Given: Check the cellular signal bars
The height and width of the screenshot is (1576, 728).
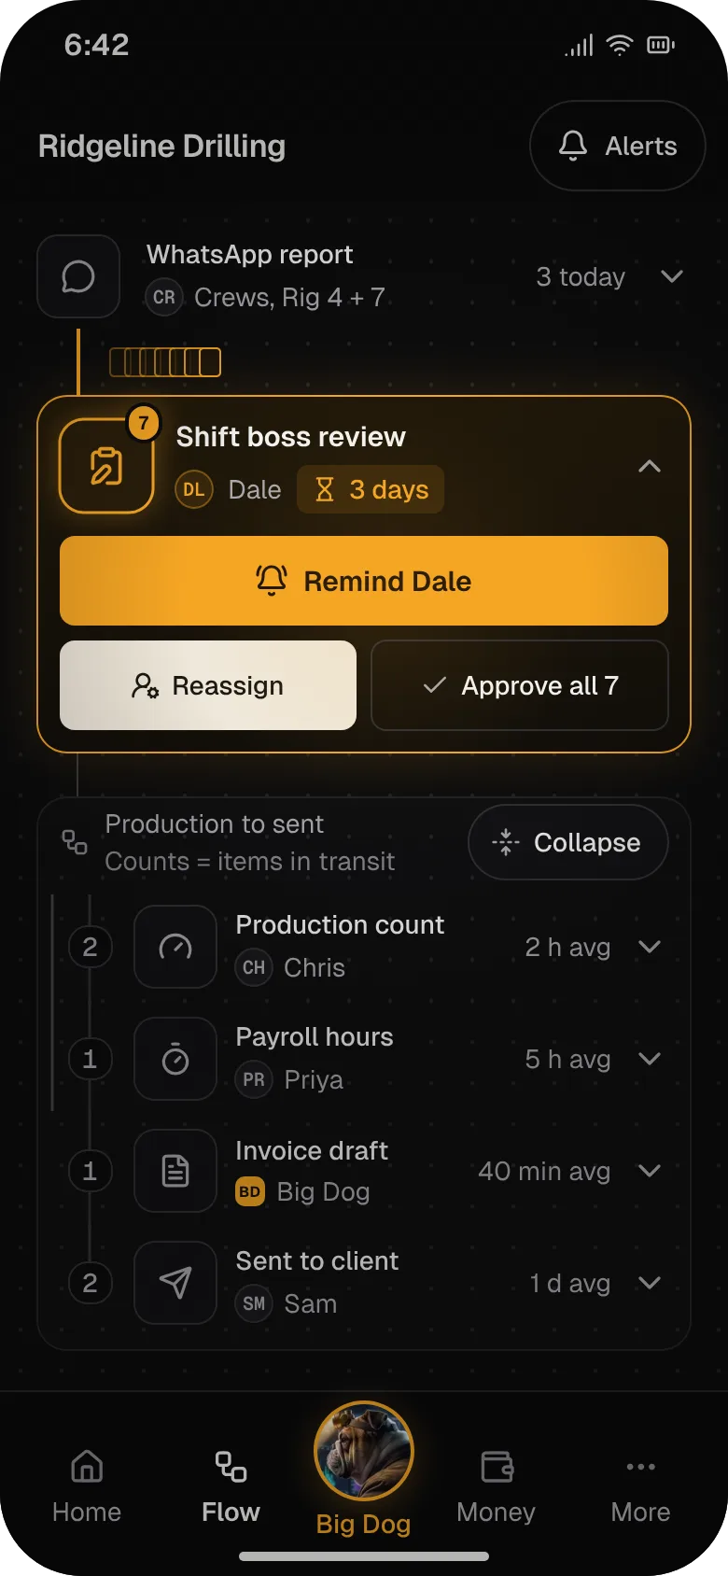Looking at the screenshot, I should pos(579,45).
